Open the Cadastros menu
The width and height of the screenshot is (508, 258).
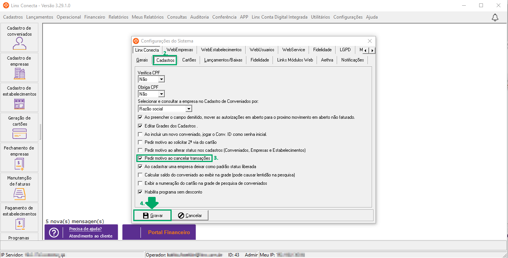point(13,17)
